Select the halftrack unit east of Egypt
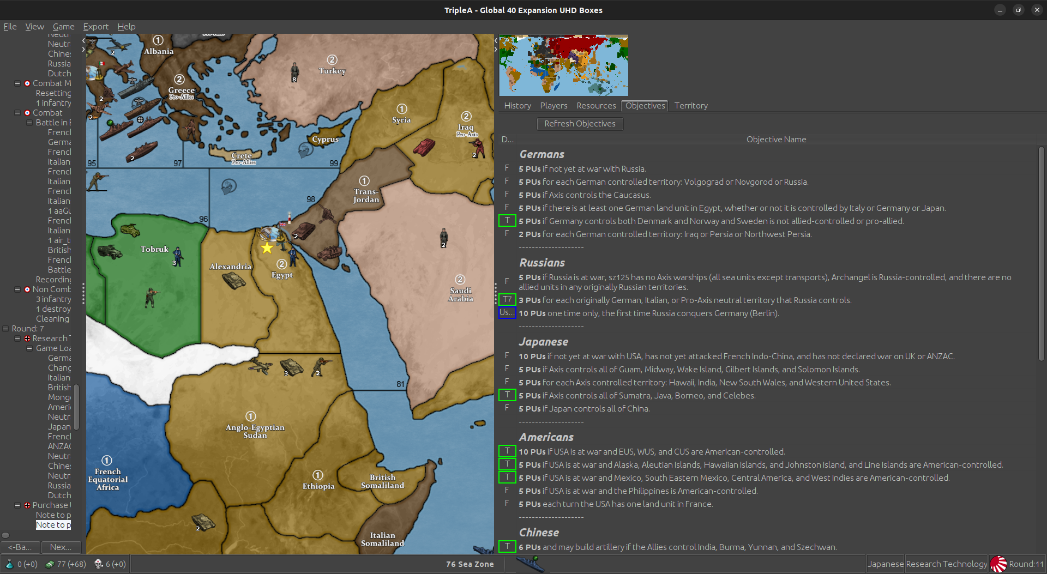 click(x=329, y=253)
